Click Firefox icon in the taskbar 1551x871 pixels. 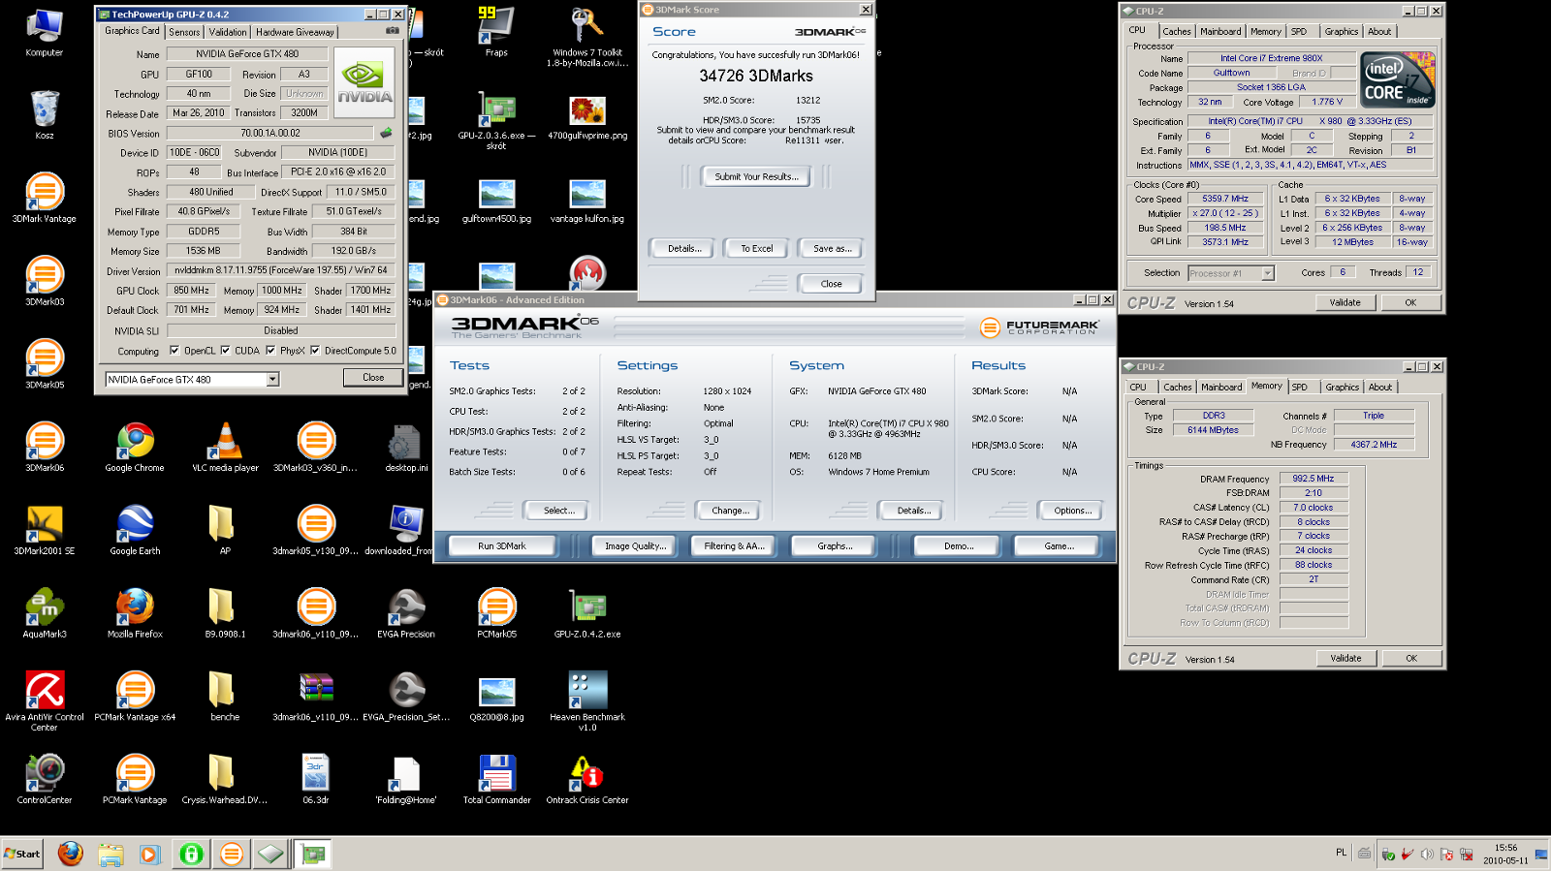pos(70,854)
